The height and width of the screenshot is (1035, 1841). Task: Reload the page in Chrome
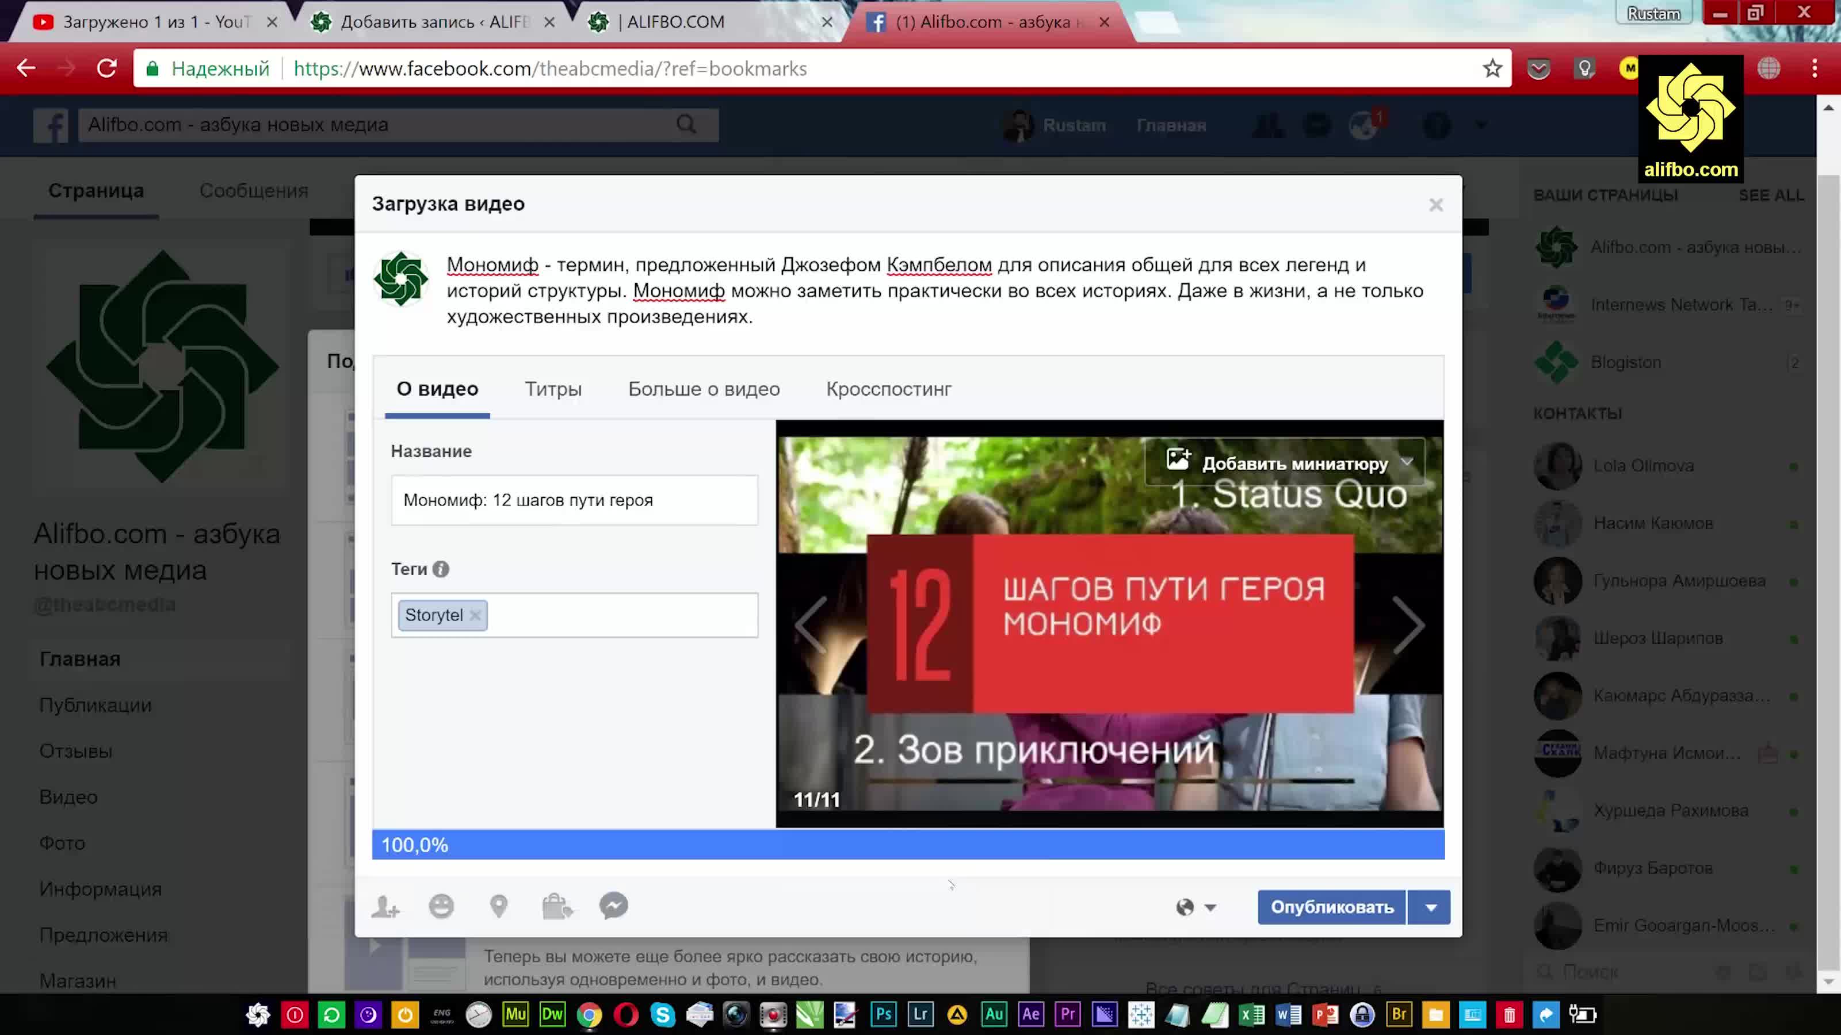(107, 68)
